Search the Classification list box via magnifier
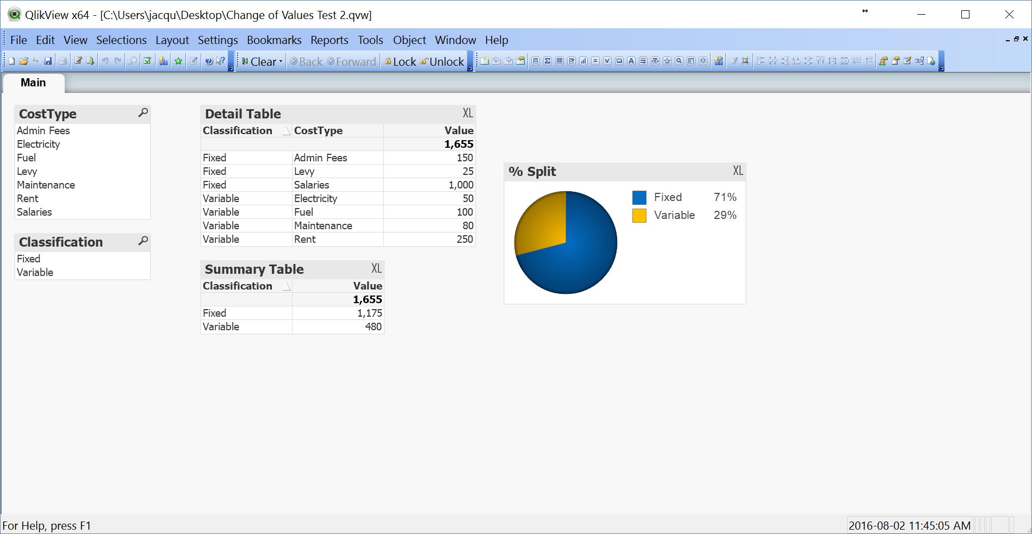The width and height of the screenshot is (1032, 534). (143, 241)
